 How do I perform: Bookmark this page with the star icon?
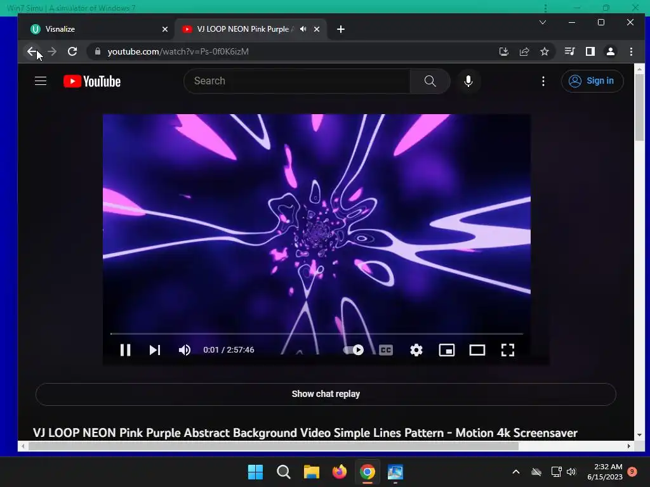(x=545, y=51)
